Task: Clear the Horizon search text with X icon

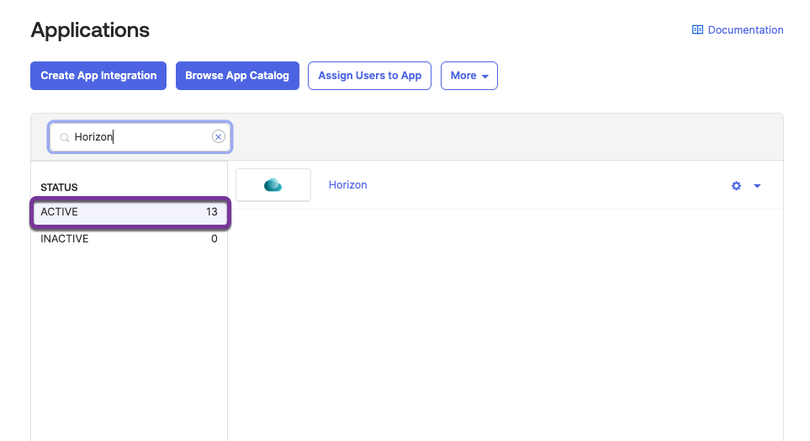Action: click(x=219, y=137)
